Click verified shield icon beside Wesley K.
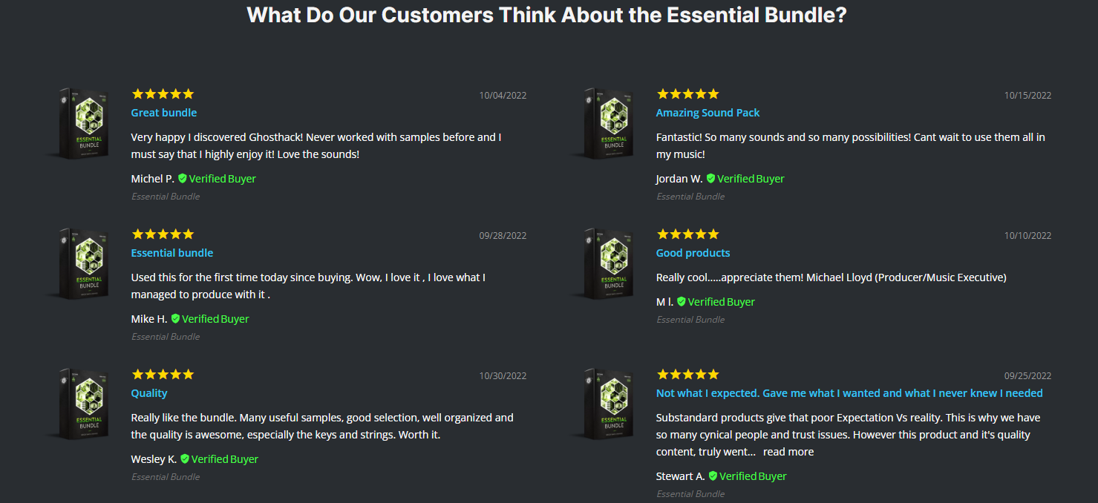Viewport: 1098px width, 503px height. coord(185,459)
